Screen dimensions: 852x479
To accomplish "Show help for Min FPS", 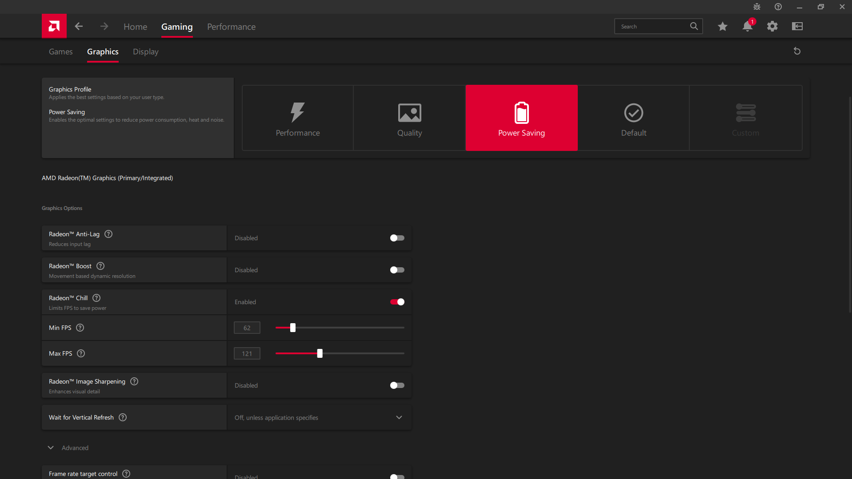I will pyautogui.click(x=80, y=328).
